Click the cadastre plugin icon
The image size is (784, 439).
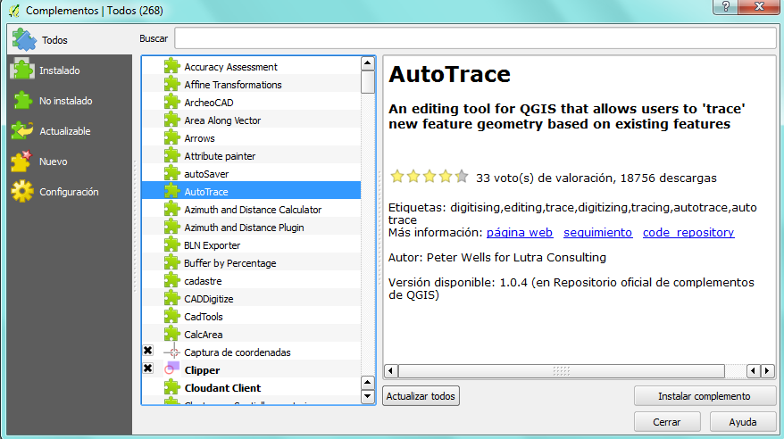click(x=171, y=281)
